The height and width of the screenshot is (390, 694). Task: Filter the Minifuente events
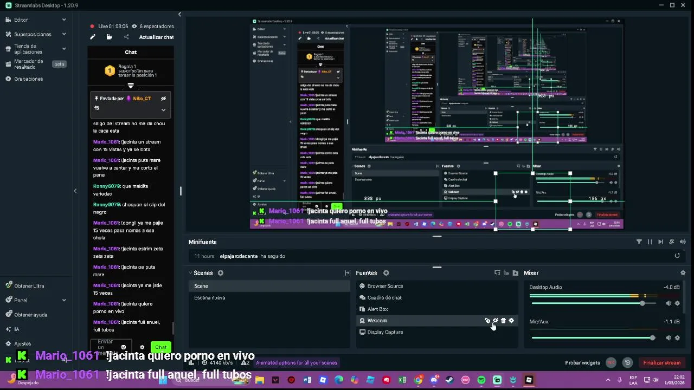pos(639,242)
